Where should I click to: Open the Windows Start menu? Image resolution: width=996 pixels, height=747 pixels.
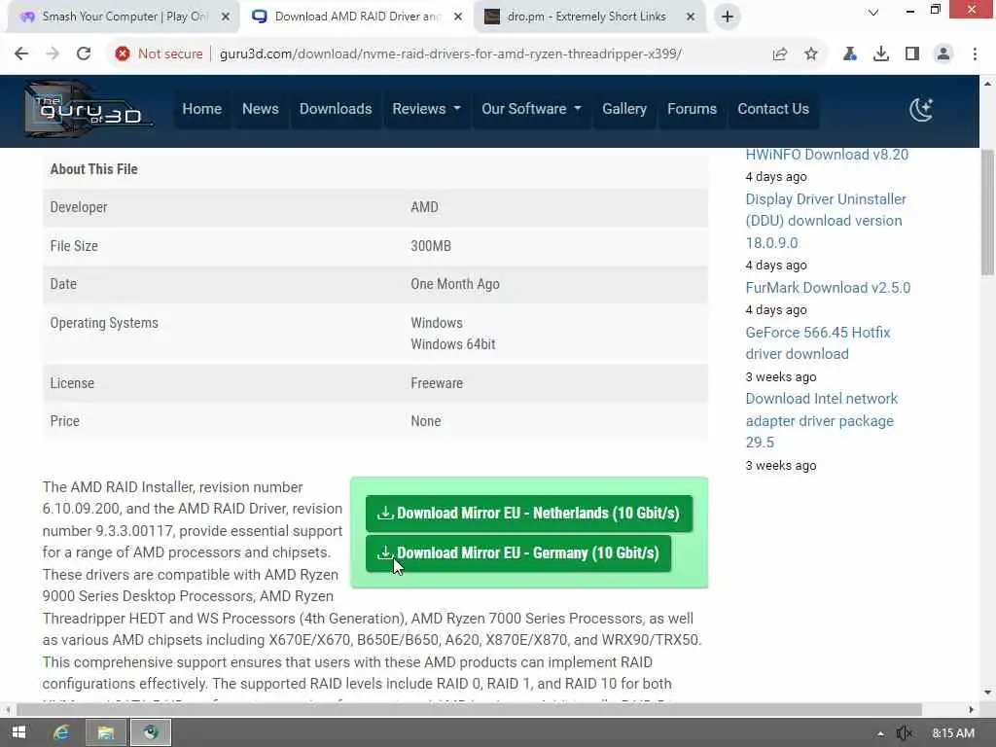coord(19,733)
